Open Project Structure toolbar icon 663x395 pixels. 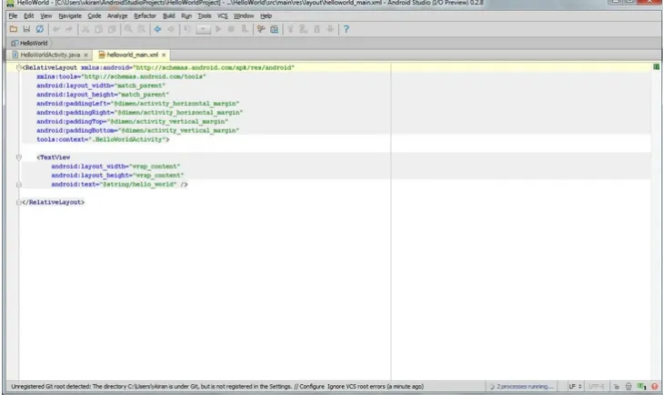pyautogui.click(x=275, y=29)
